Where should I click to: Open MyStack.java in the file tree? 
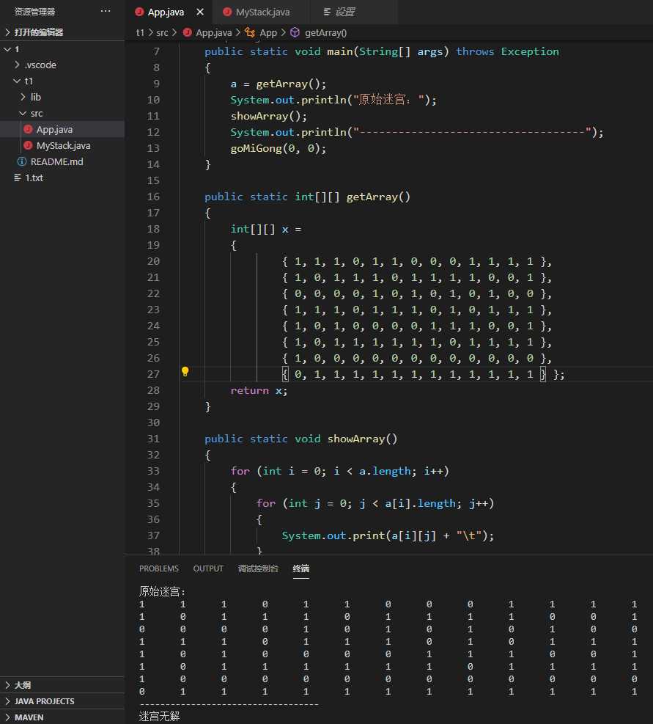click(x=62, y=145)
